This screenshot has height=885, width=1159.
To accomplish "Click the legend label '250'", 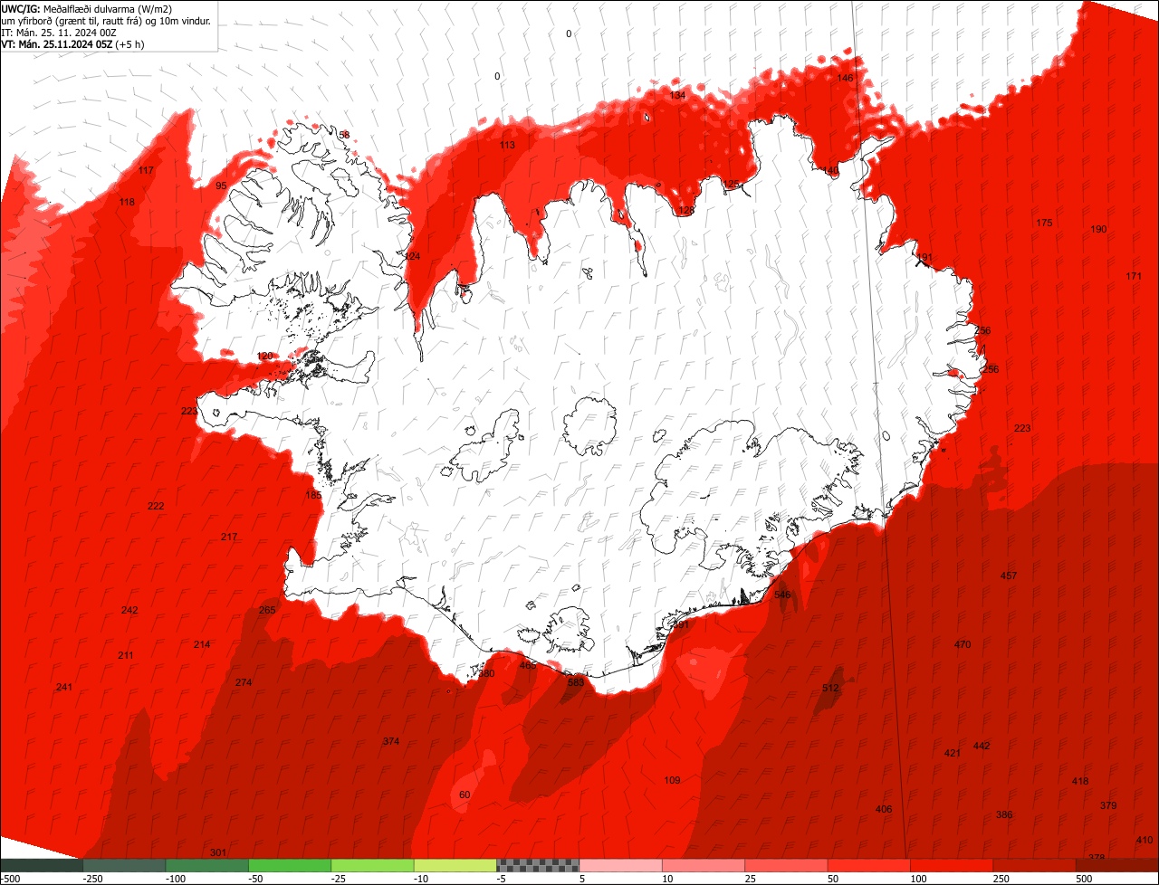I will 1002,879.
